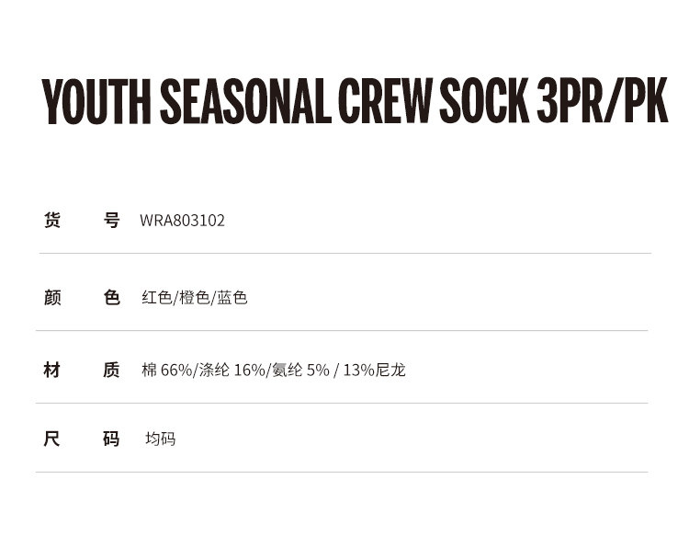Click the 号 label character
The width and height of the screenshot is (689, 536).
(x=111, y=221)
